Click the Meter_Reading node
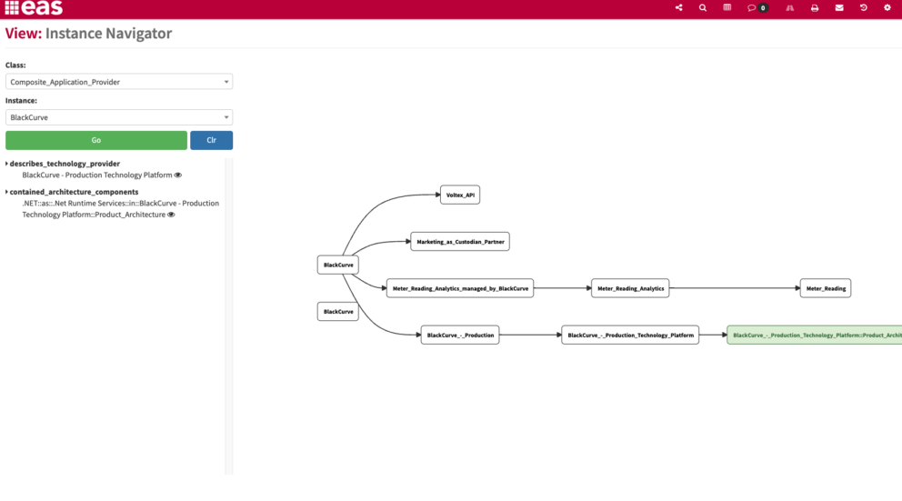The width and height of the screenshot is (902, 501). (826, 288)
